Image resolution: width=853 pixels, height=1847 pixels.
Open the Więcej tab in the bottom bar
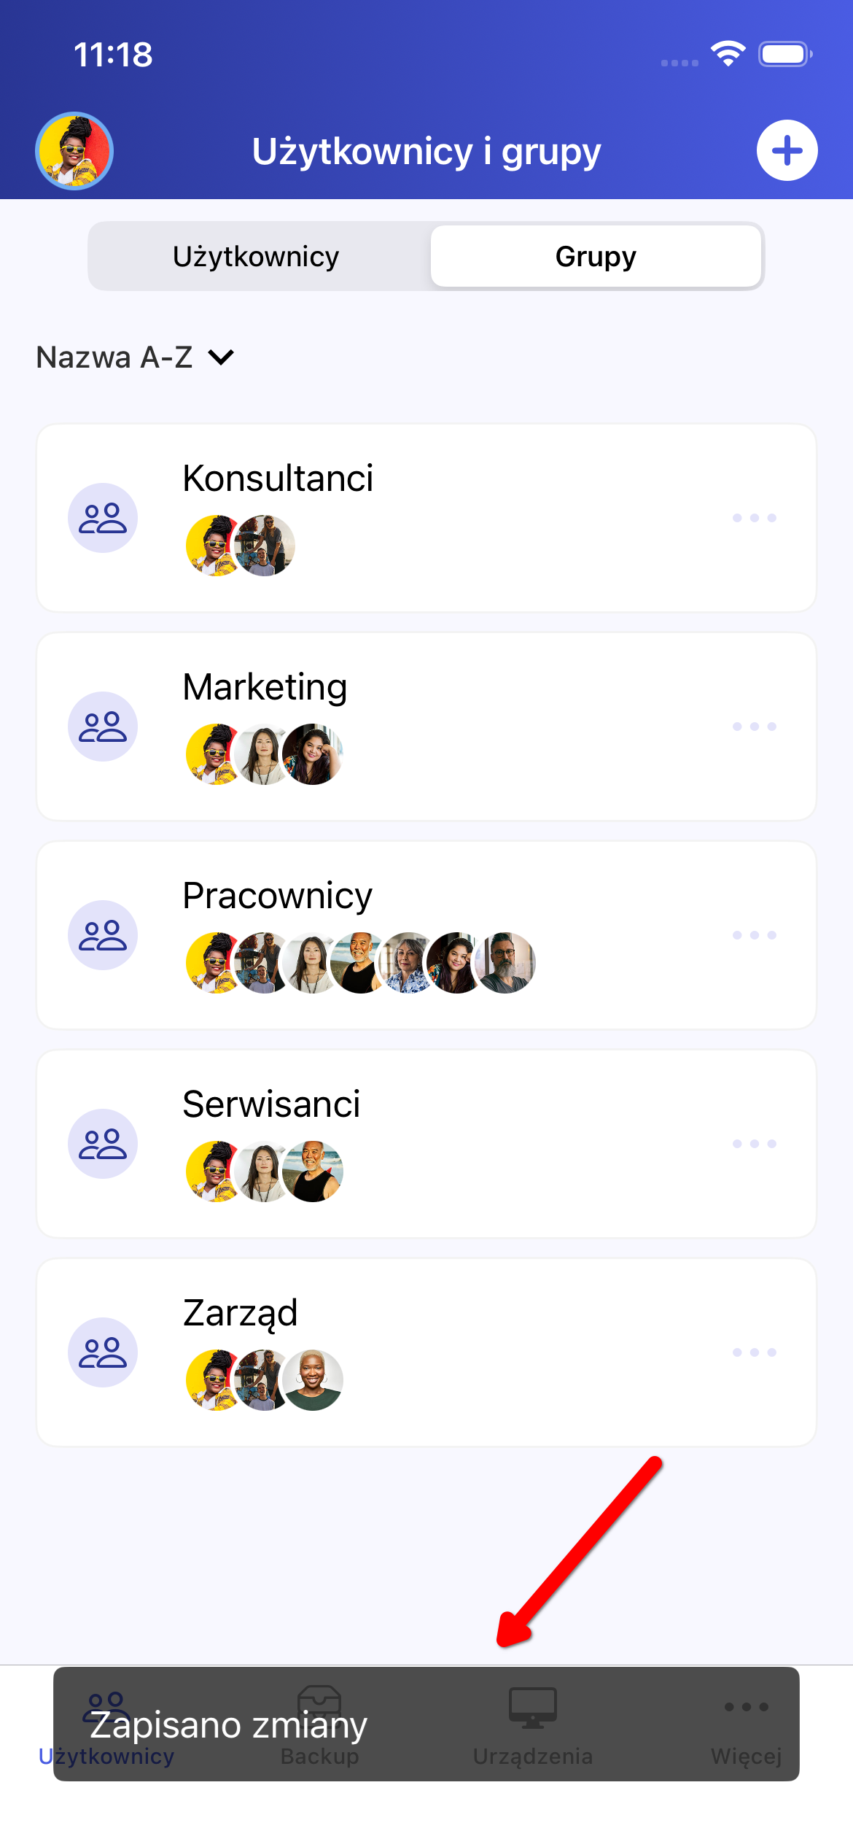click(746, 1724)
